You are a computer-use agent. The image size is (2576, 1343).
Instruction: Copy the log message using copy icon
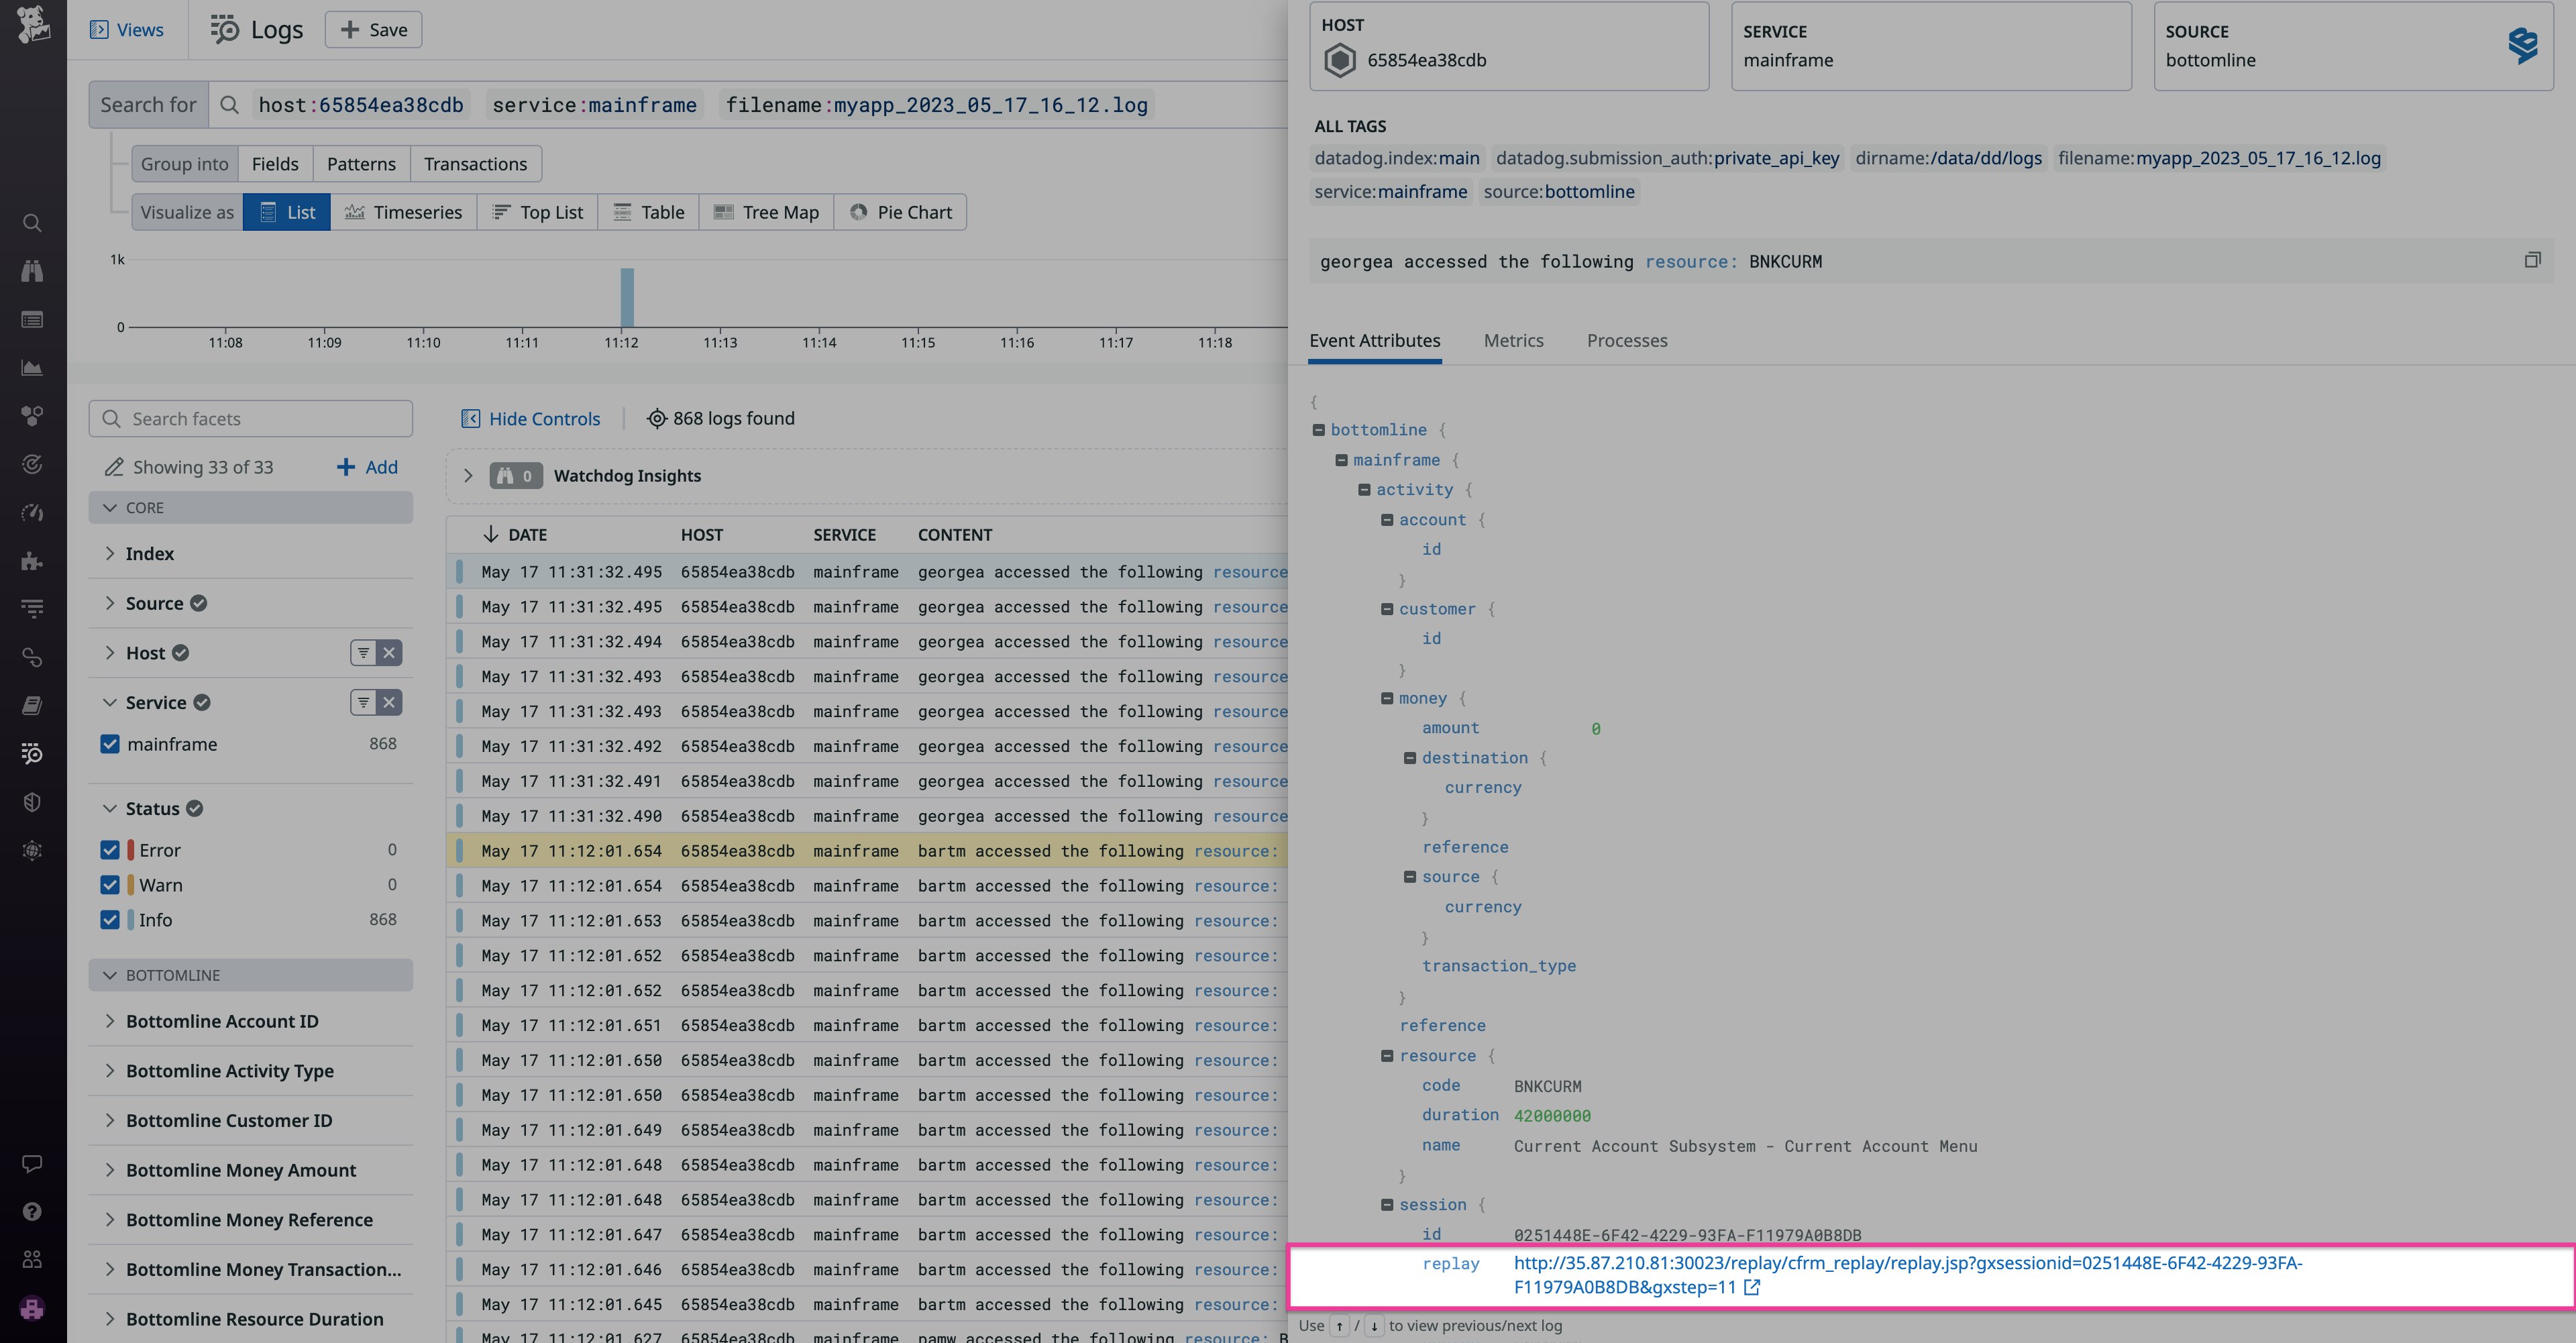pyautogui.click(x=2533, y=259)
